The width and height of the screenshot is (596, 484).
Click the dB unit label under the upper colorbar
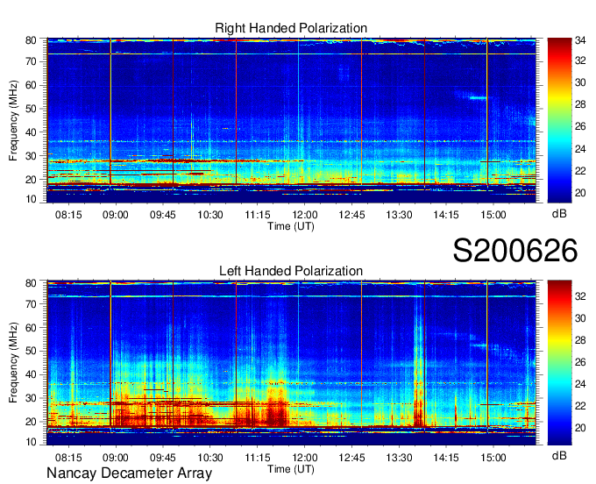(x=559, y=214)
